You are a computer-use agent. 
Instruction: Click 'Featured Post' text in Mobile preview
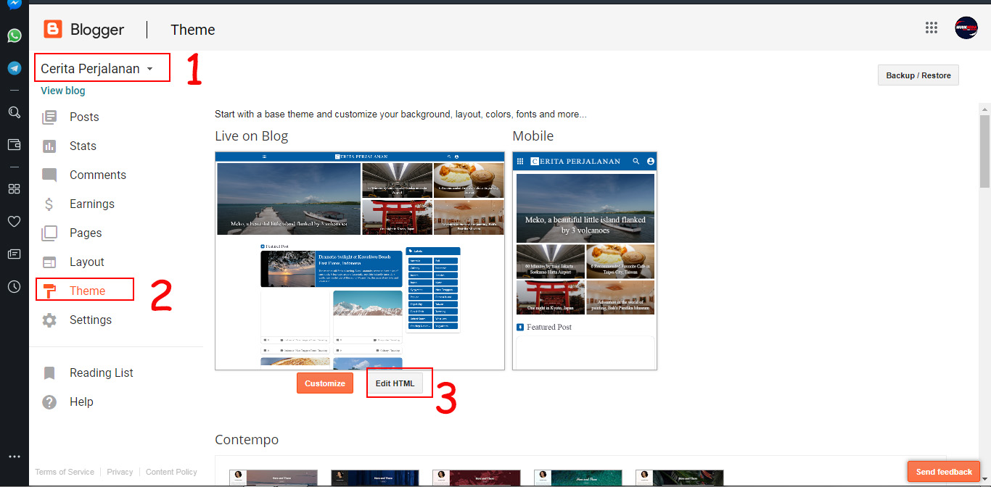(549, 327)
